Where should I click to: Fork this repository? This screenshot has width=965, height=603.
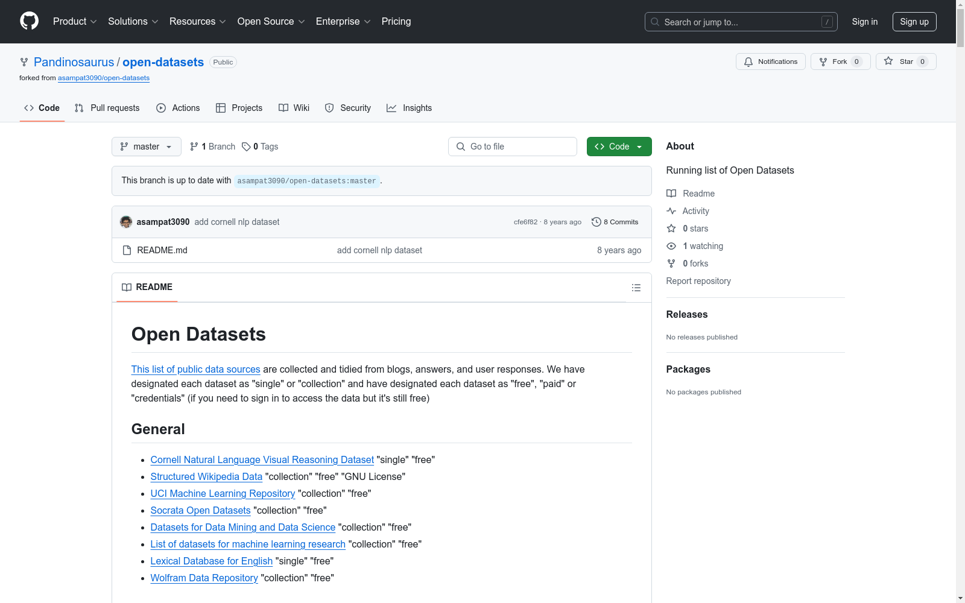click(841, 62)
